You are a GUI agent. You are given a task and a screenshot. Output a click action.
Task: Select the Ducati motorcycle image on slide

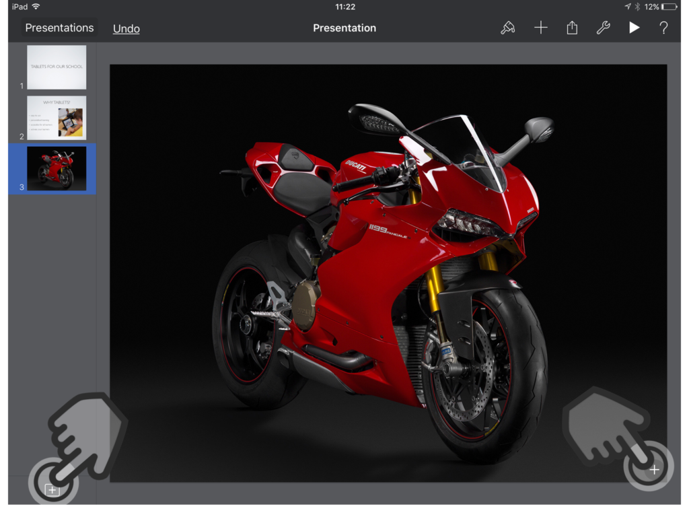(x=388, y=273)
